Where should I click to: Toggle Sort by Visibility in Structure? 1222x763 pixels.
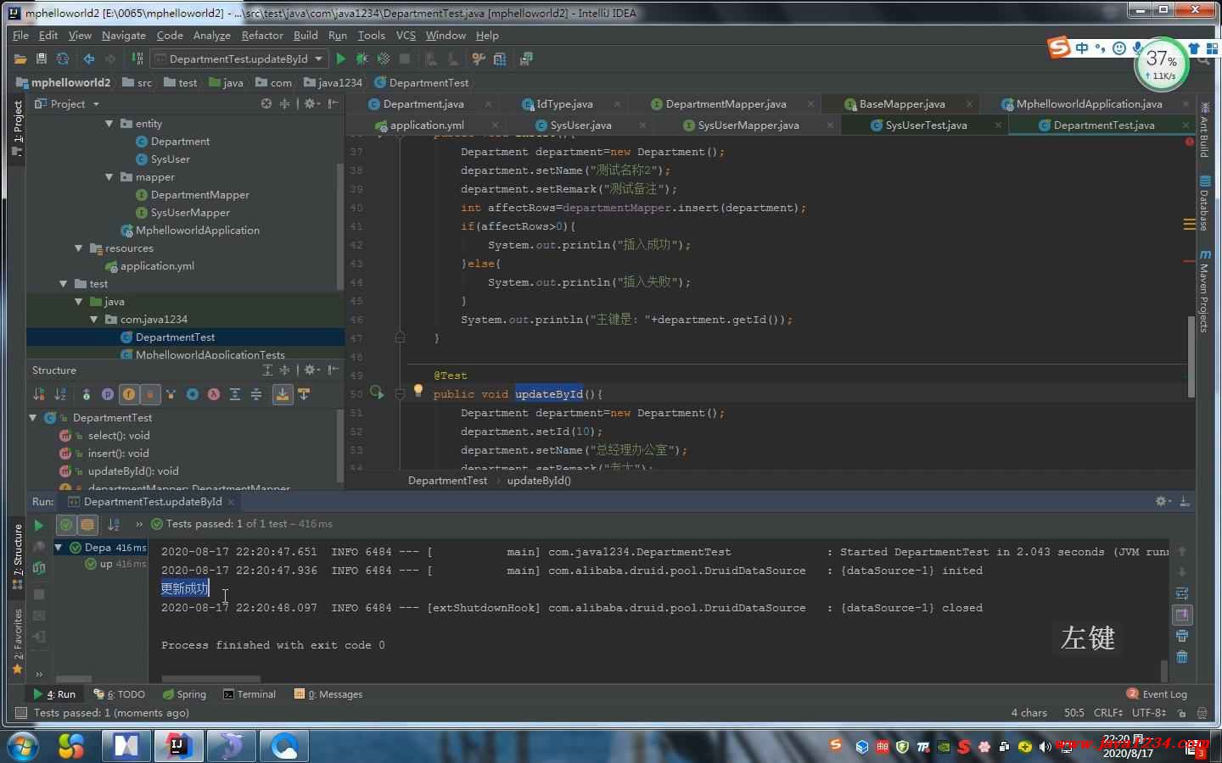pyautogui.click(x=39, y=394)
